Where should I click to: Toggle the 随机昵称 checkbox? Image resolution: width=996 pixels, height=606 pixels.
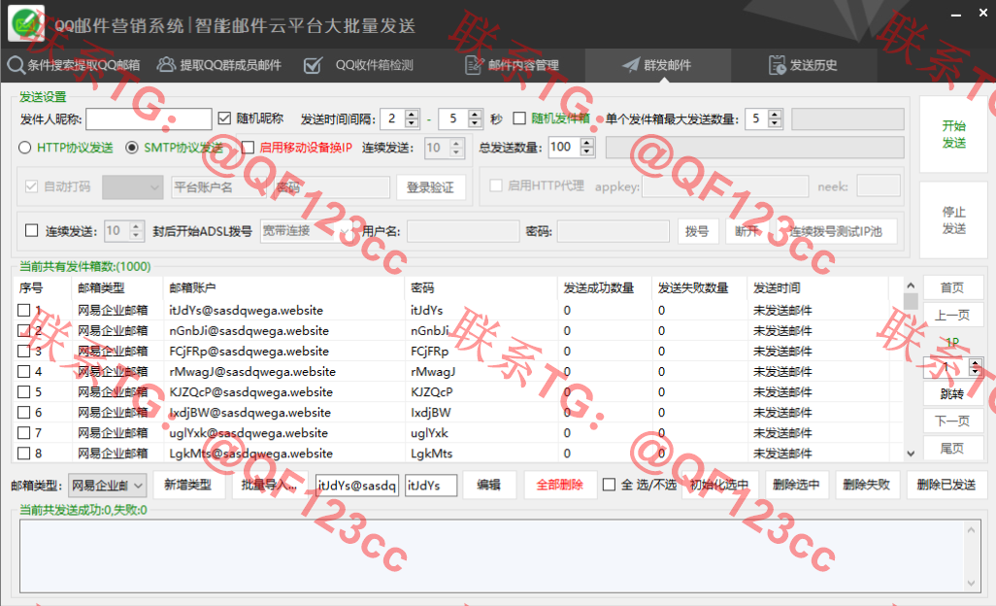pyautogui.click(x=224, y=118)
